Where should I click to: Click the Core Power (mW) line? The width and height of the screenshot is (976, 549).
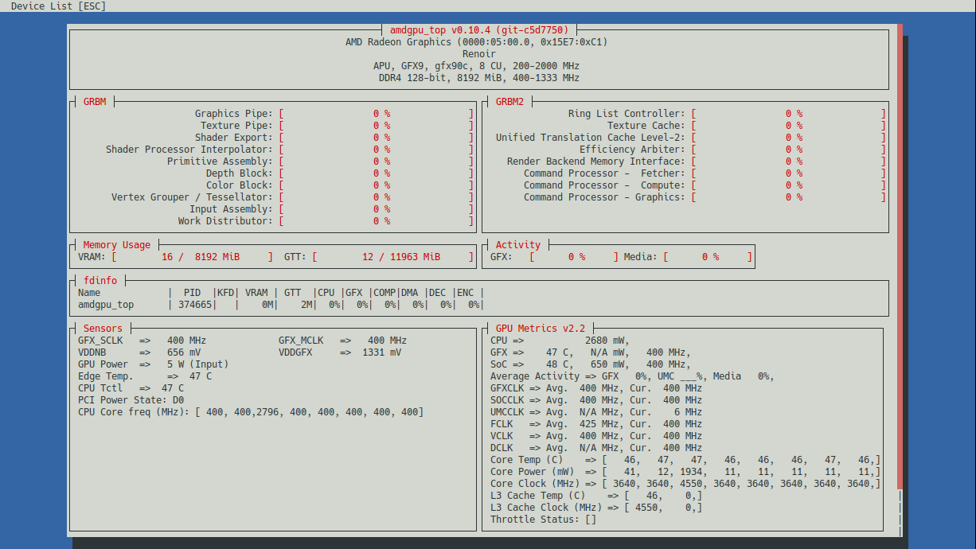pyautogui.click(x=685, y=472)
